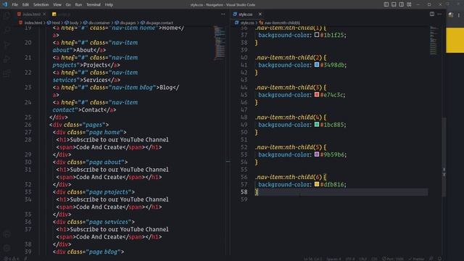464x261 pixels.
Task: Open the Selection menu
Action: coord(41,4)
